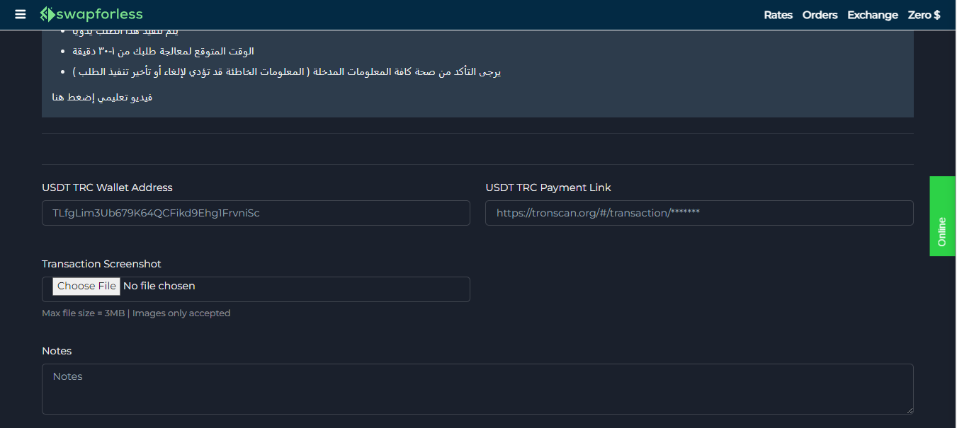This screenshot has width=957, height=428.
Task: Navigate to the Exchange section
Action: [x=872, y=14]
